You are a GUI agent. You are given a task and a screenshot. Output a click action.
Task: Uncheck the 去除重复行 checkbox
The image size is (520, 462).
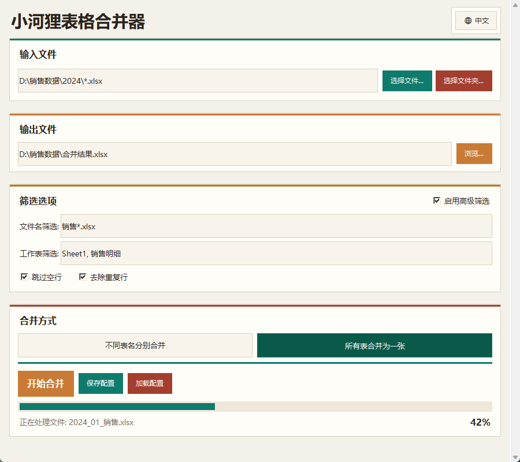click(x=83, y=277)
